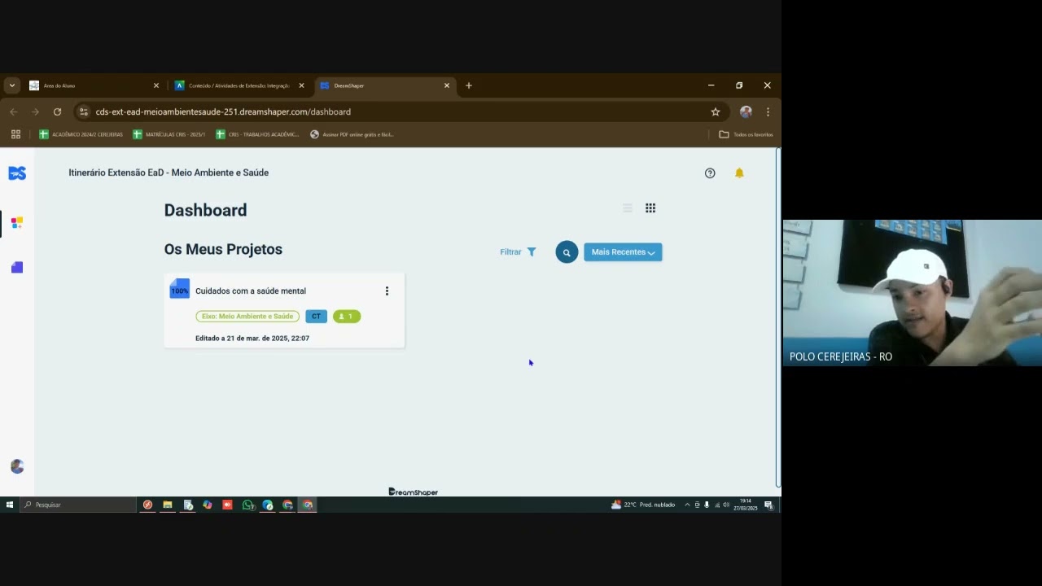The height and width of the screenshot is (586, 1042).
Task: Click the round search button
Action: point(567,252)
